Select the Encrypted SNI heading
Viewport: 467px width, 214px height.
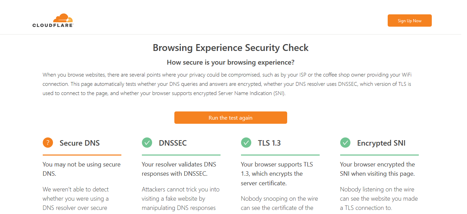(381, 143)
